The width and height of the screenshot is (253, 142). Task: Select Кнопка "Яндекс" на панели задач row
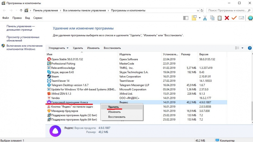(136, 107)
